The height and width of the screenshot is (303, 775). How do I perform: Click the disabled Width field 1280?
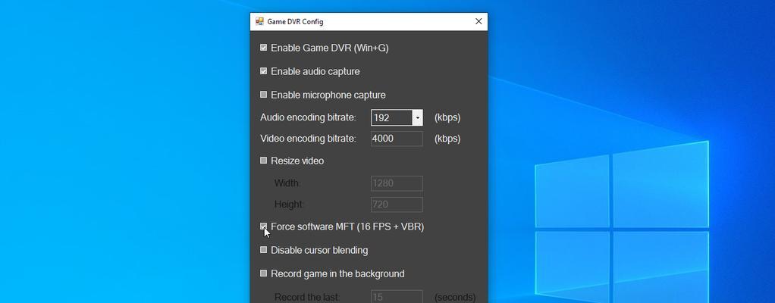pyautogui.click(x=397, y=183)
